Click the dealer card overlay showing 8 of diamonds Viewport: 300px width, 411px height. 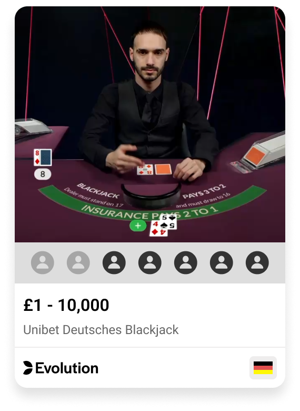tap(43, 157)
